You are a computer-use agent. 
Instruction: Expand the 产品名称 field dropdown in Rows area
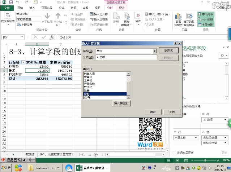[196, 137]
